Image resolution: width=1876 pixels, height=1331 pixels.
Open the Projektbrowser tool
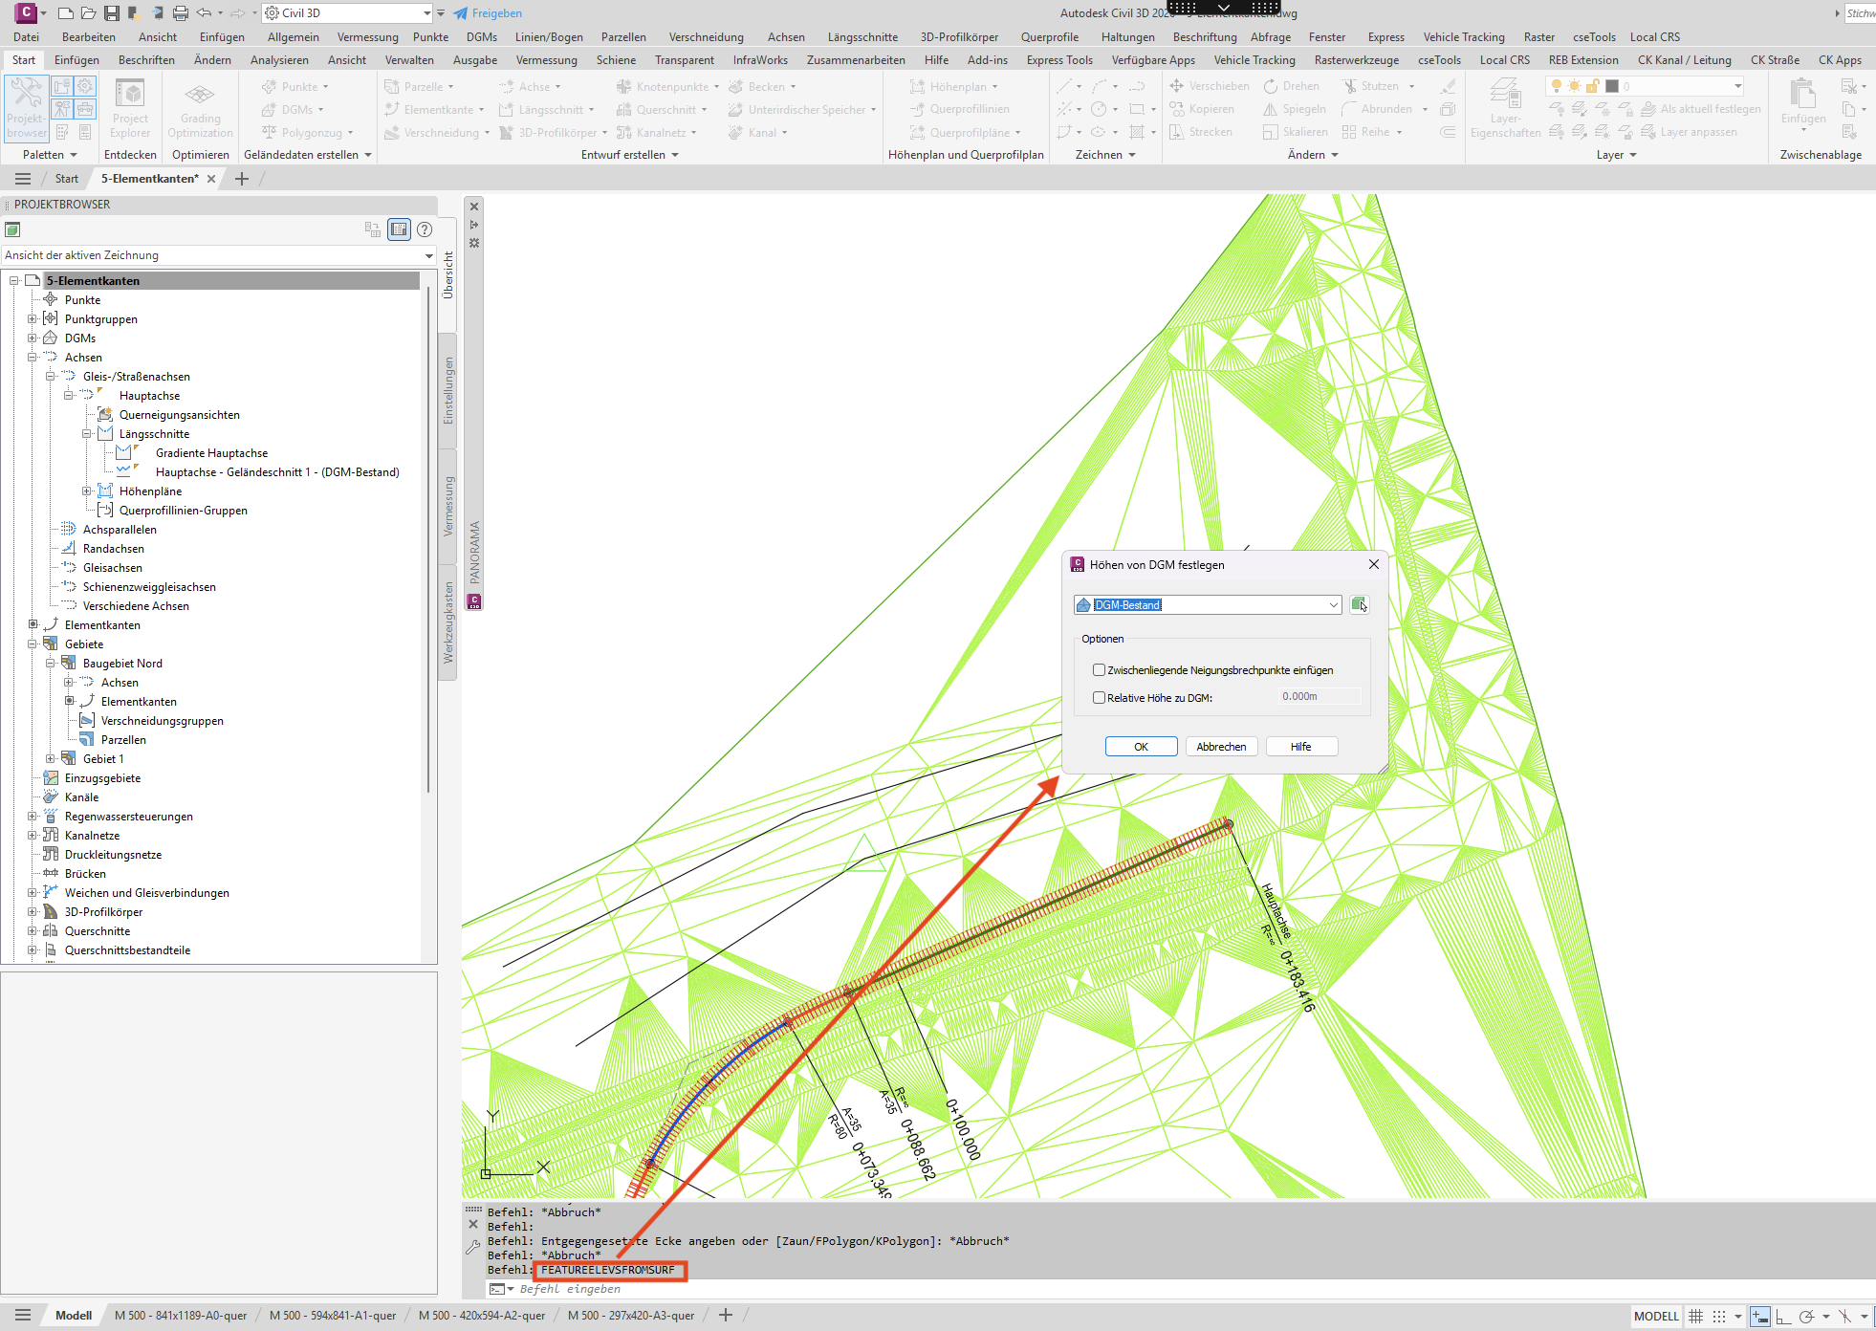click(26, 108)
